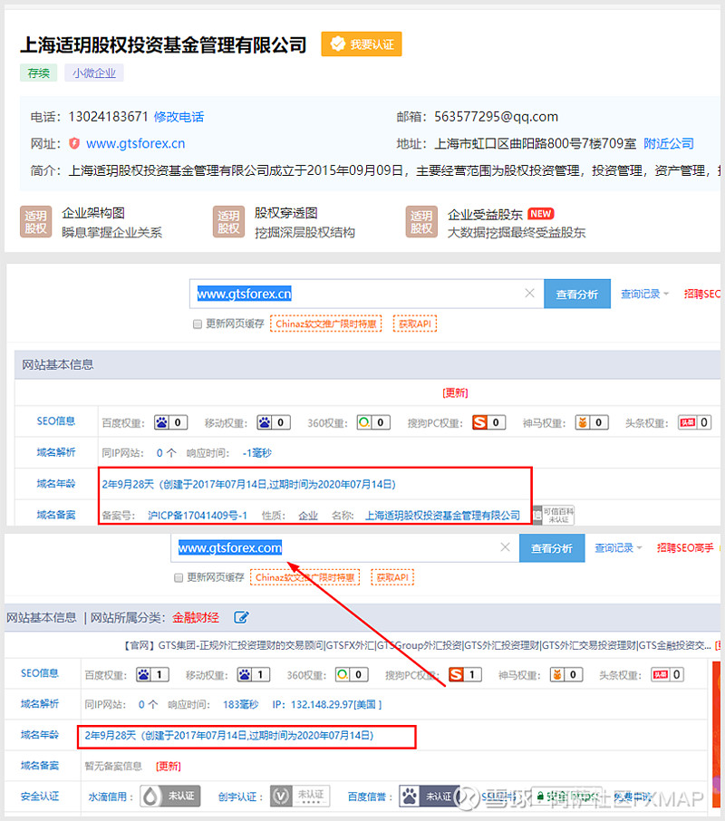The image size is (725, 821).
Task: Click the orange 我要认证 button
Action: (362, 44)
